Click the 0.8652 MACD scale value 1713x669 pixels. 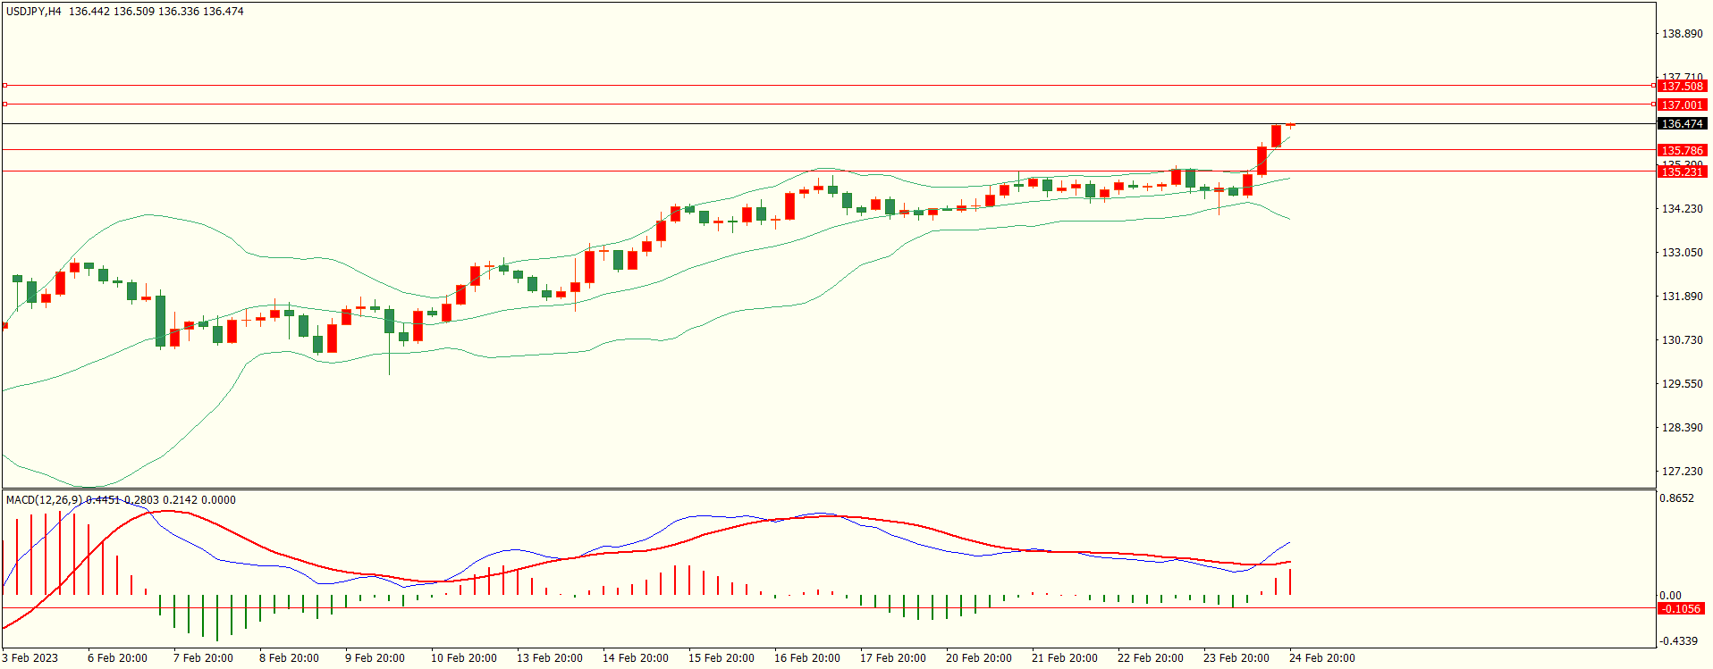1676,498
